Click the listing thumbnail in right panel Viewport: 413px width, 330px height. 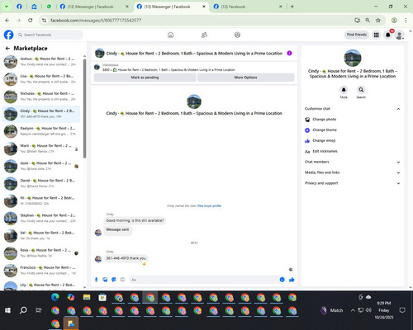click(353, 58)
